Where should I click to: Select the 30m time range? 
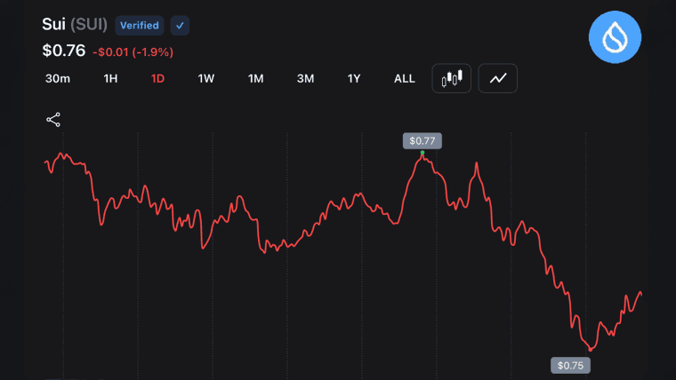point(58,79)
